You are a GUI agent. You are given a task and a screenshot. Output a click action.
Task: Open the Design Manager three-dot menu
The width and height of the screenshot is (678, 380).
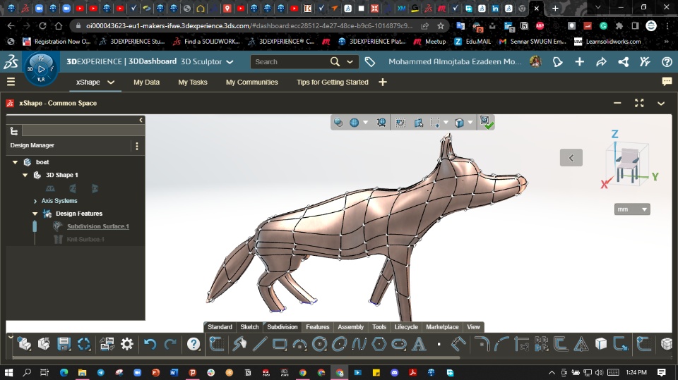[x=136, y=146]
